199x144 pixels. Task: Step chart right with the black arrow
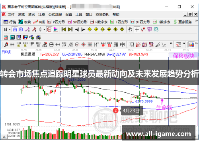tap(83, 29)
